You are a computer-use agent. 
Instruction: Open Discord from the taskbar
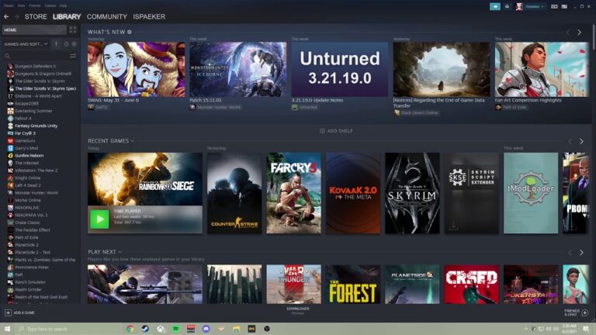point(206,329)
